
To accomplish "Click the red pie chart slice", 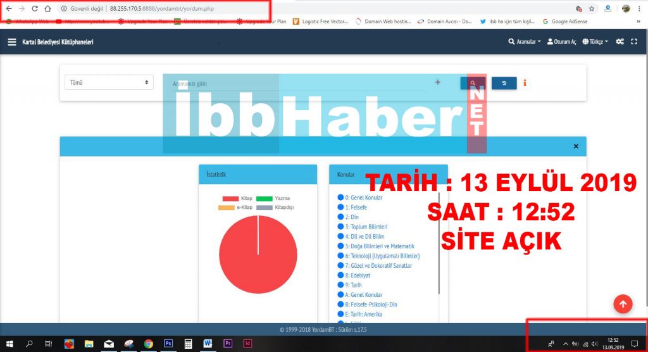I will (x=258, y=255).
